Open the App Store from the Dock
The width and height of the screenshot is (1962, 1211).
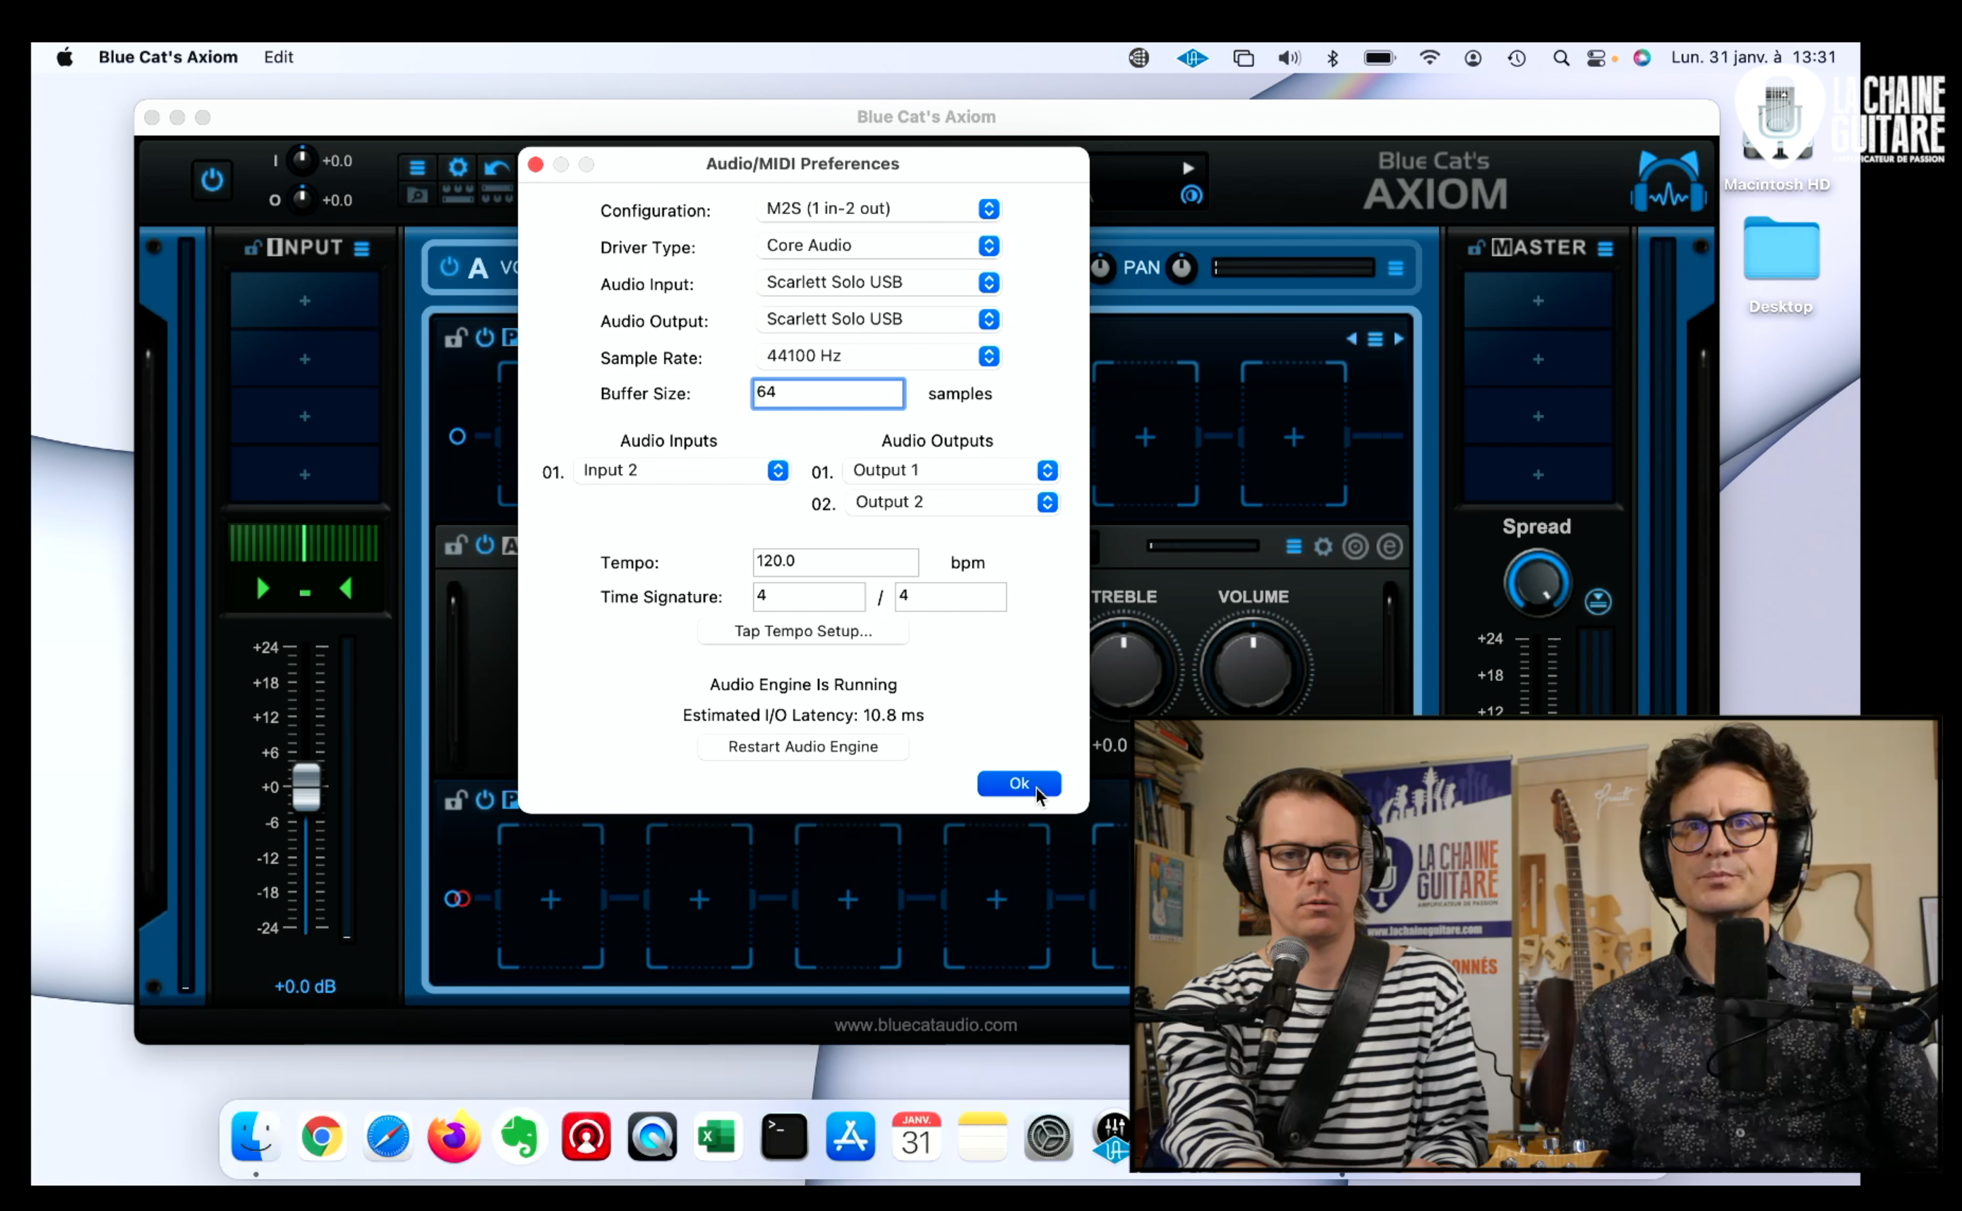(850, 1136)
